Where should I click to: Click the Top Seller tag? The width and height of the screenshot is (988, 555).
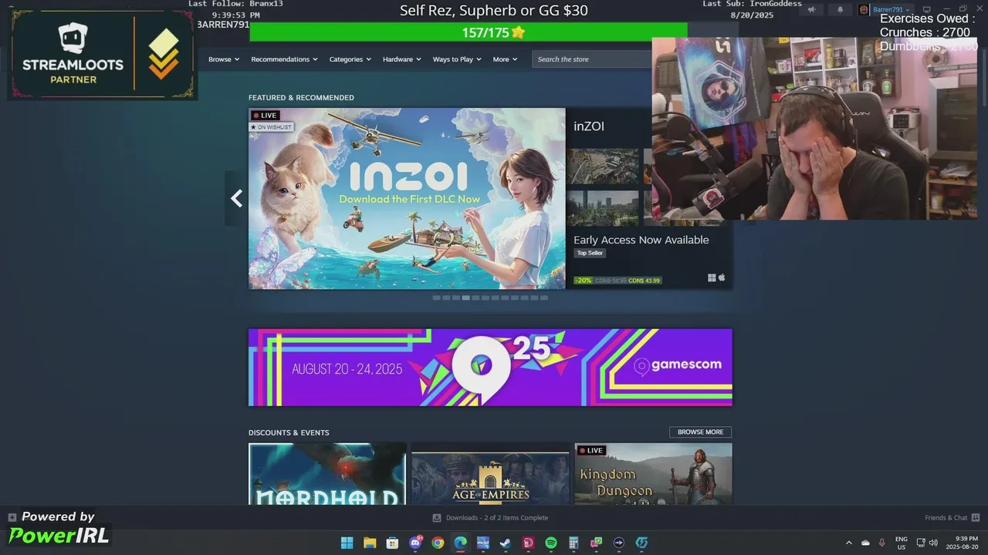pyautogui.click(x=590, y=253)
